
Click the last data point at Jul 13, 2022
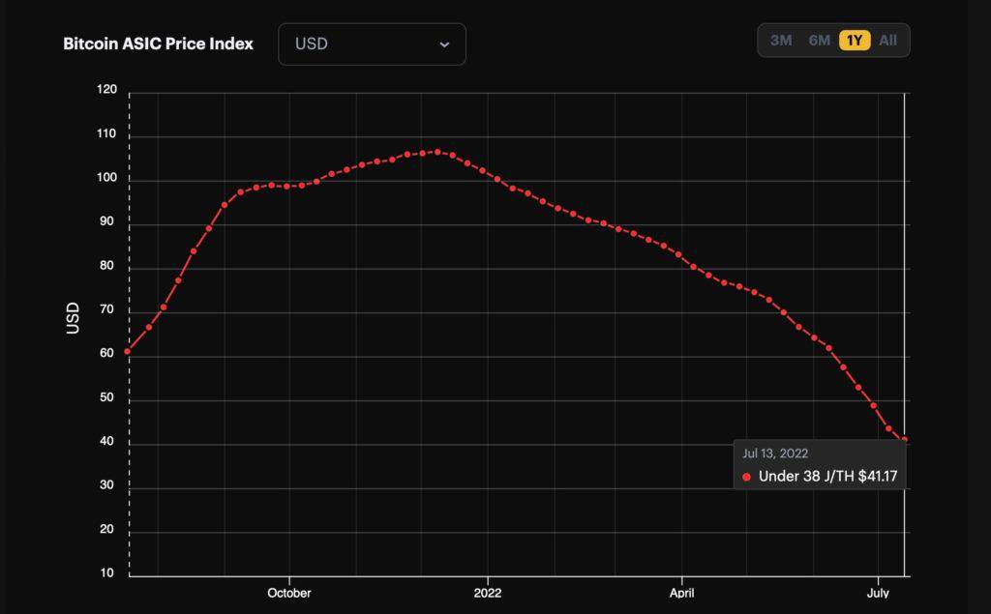[904, 440]
